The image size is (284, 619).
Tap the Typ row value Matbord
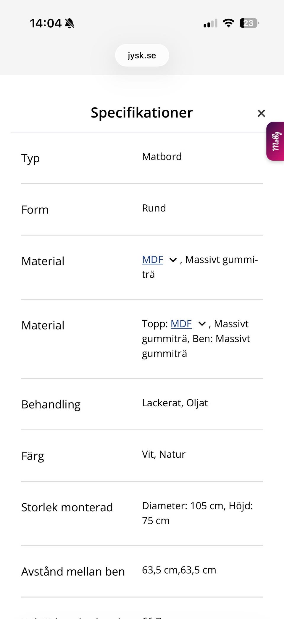coord(162,157)
